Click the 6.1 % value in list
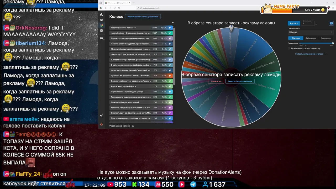Screen dimensions: 336x189 pyautogui.click(x=164, y=60)
